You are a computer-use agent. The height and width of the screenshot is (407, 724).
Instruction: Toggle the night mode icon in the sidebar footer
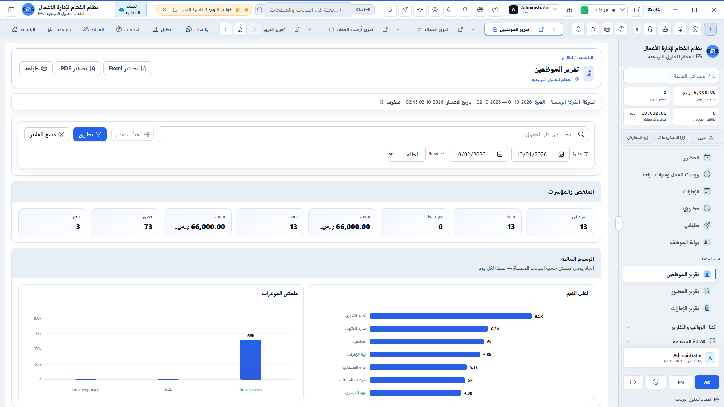point(656,382)
